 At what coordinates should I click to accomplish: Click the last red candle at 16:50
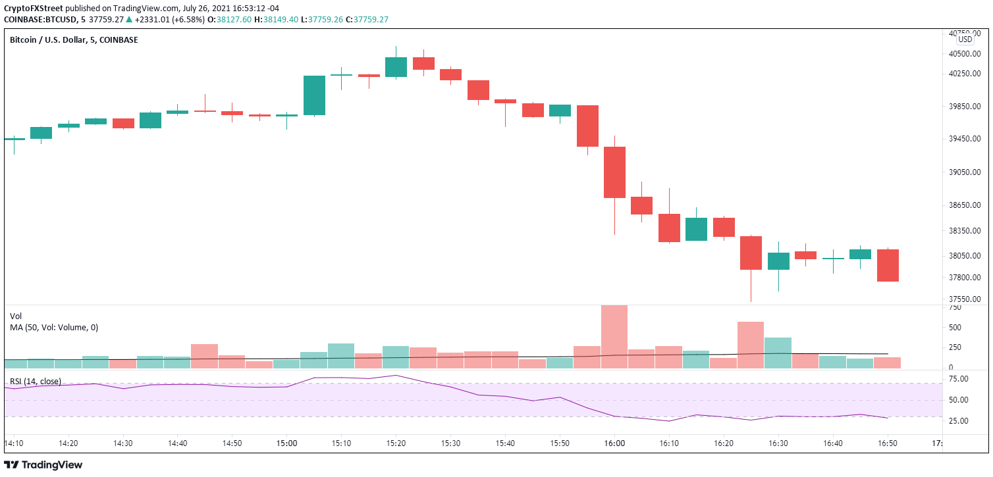[x=887, y=265]
